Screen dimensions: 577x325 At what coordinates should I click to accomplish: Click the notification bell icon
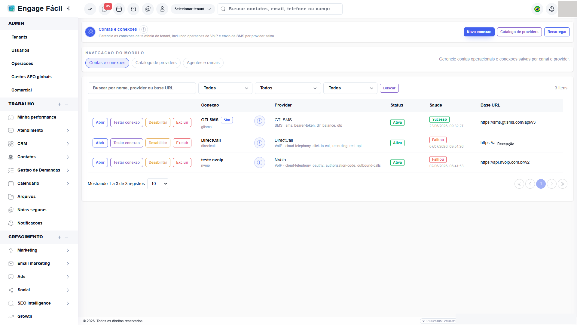click(552, 9)
